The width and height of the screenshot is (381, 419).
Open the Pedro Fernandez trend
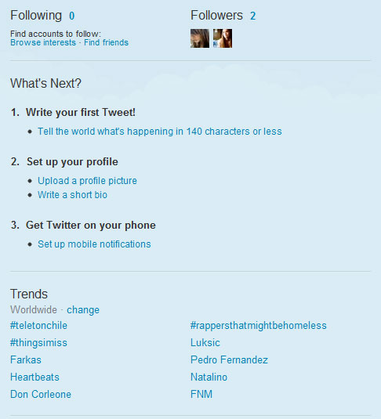coord(229,360)
